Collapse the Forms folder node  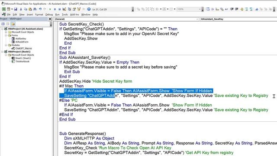tap(6, 36)
